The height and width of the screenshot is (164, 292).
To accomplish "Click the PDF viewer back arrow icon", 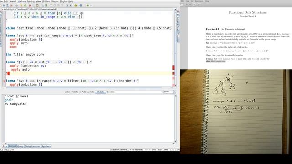I will (x=187, y=5).
